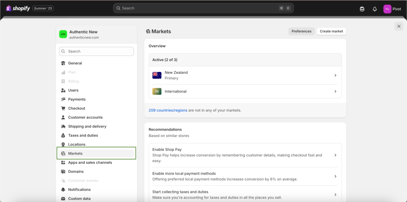Click the Shipping truck icon
Viewport: 407px width, 202px height.
63,127
